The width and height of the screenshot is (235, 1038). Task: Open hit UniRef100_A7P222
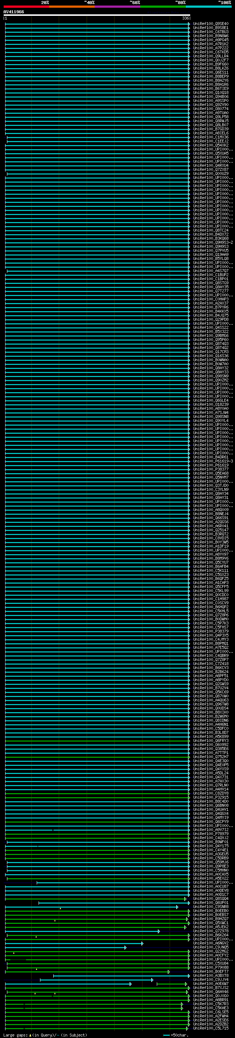click(x=210, y=48)
